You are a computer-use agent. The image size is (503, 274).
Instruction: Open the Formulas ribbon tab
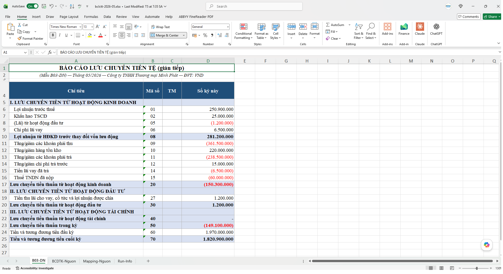click(x=91, y=17)
